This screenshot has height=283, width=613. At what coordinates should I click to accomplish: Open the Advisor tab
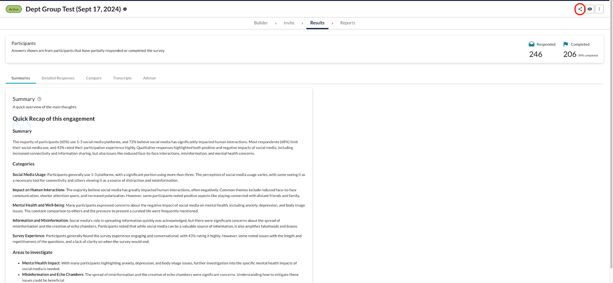point(149,78)
